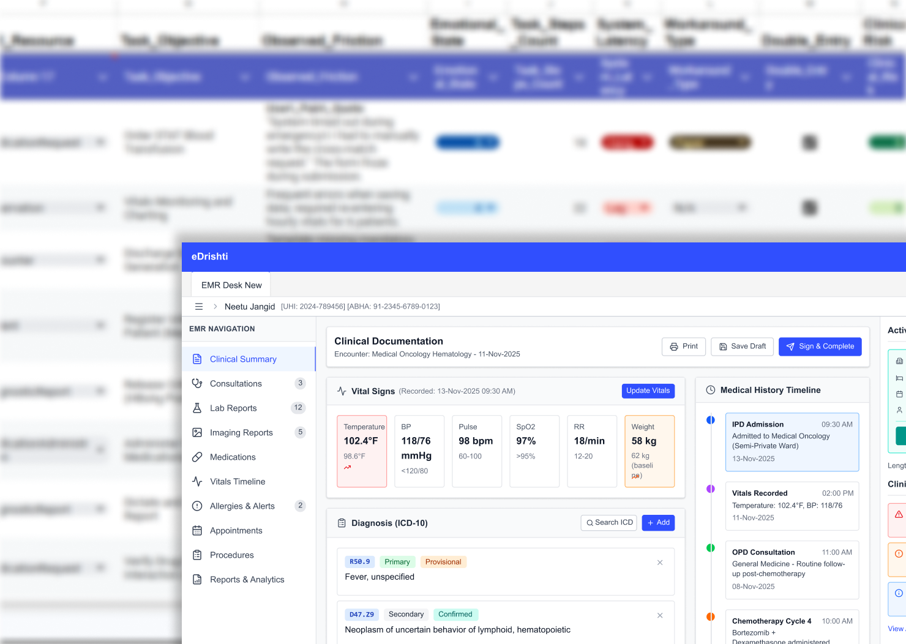Open Vitals Timeline via the waveform icon
Image resolution: width=906 pixels, height=644 pixels.
point(196,481)
